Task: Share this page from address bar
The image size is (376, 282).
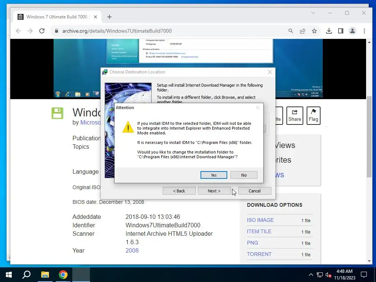Action: coord(303,31)
